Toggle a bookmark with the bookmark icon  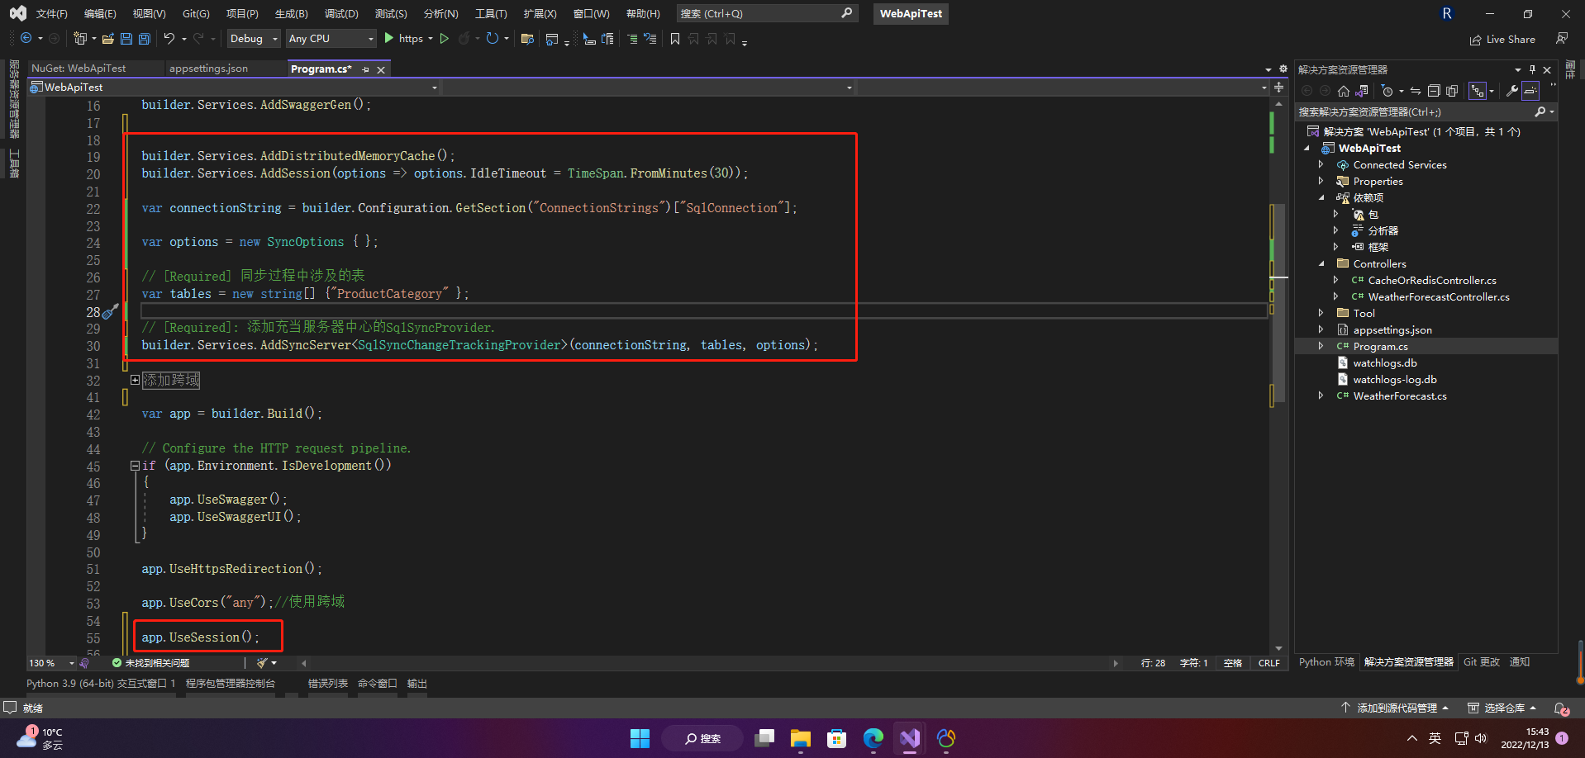coord(675,39)
